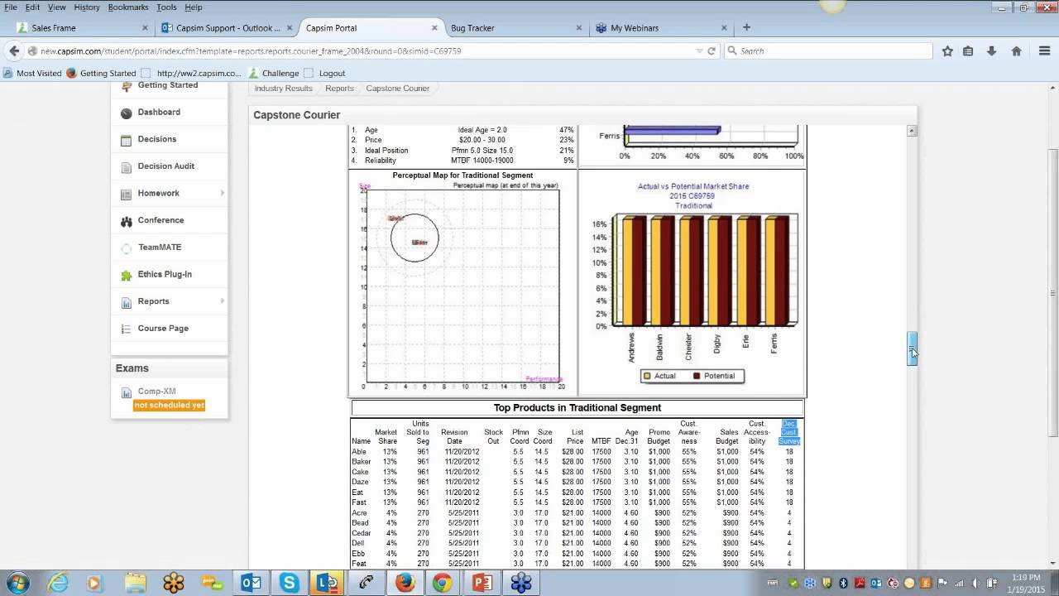The width and height of the screenshot is (1059, 596).
Task: Go to Industry Results breadcrumb
Action: pos(283,89)
